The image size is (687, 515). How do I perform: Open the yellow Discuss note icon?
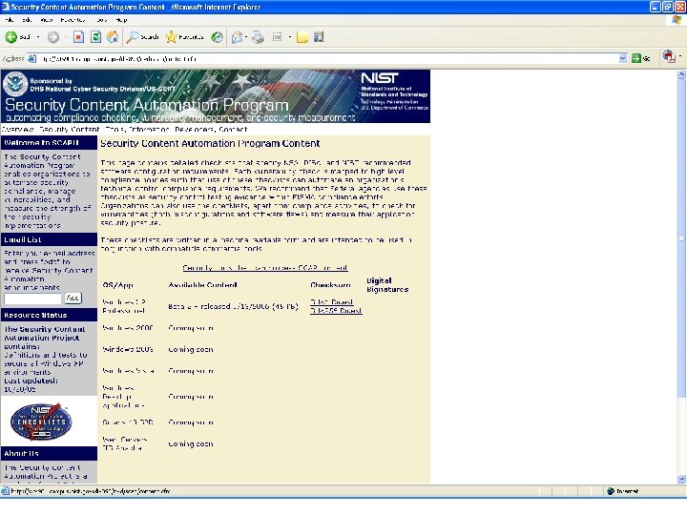(x=302, y=37)
